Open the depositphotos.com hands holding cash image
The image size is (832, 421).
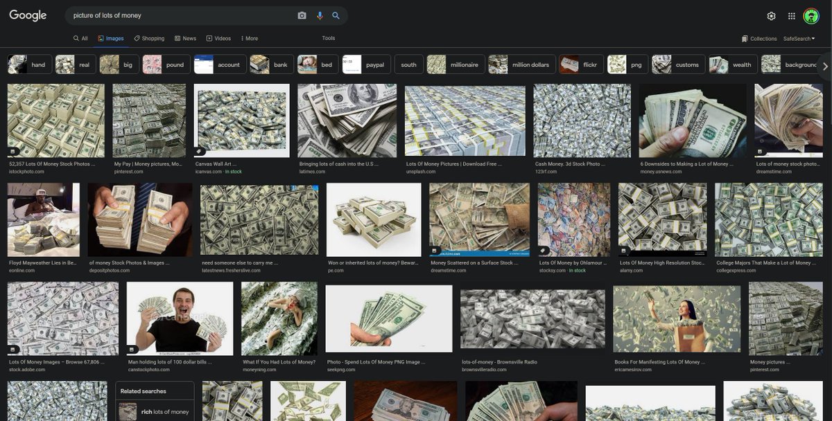pyautogui.click(x=140, y=220)
